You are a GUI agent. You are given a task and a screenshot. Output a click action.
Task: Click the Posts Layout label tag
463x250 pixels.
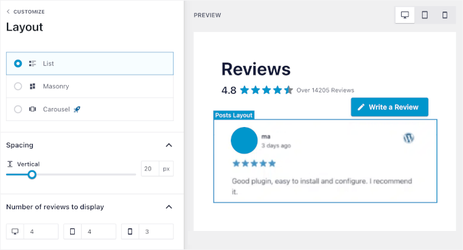(234, 115)
